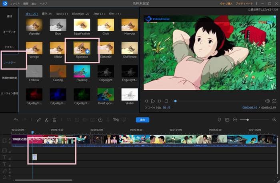Select the Glow filter thumbnail
This screenshot has width=280, height=183.
106,25
